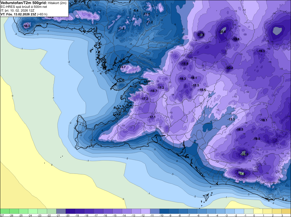The image size is (291, 217).
Task: Select the -16 violet legend swatch
Action: (x=108, y=211)
